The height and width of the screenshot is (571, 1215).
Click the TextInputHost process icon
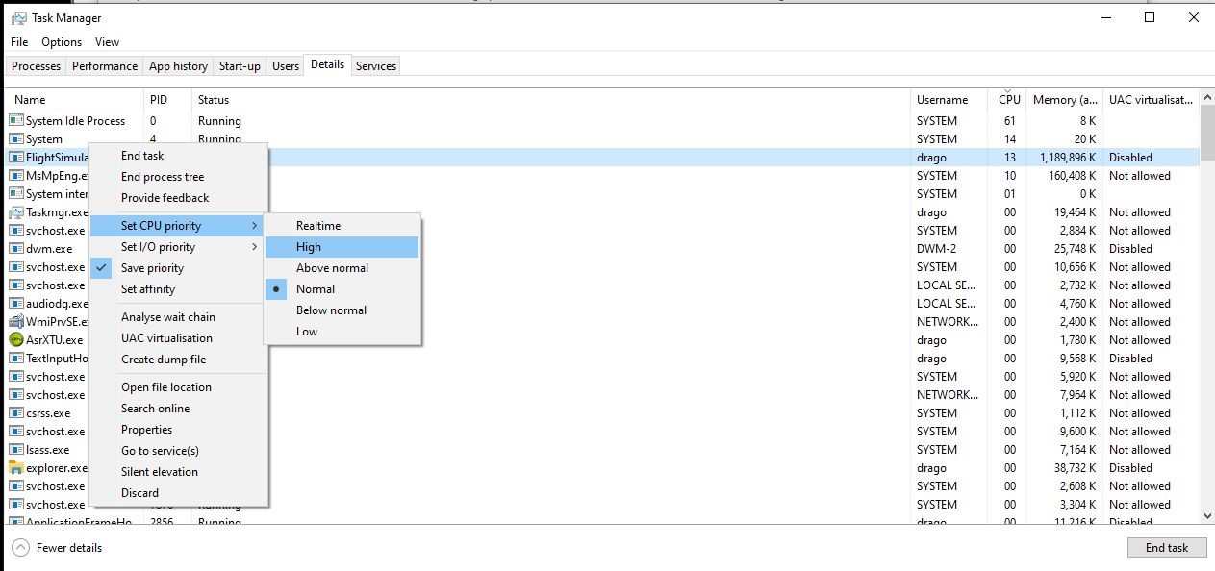pos(15,358)
